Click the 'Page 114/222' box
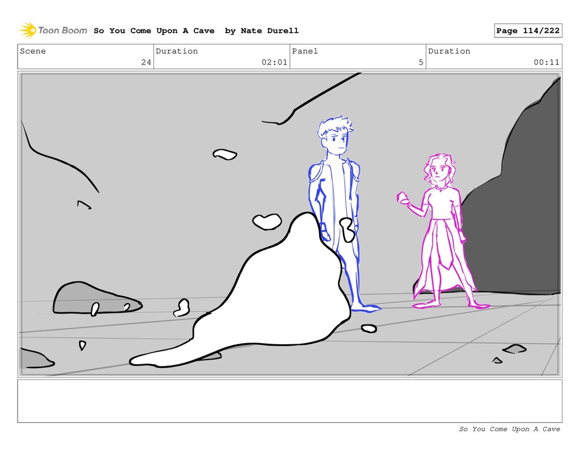 (528, 31)
